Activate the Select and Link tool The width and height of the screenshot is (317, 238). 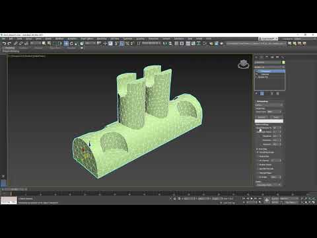point(16,44)
